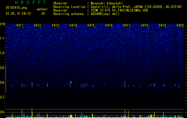Click the 0.8 kHz axis label

[2, 83]
